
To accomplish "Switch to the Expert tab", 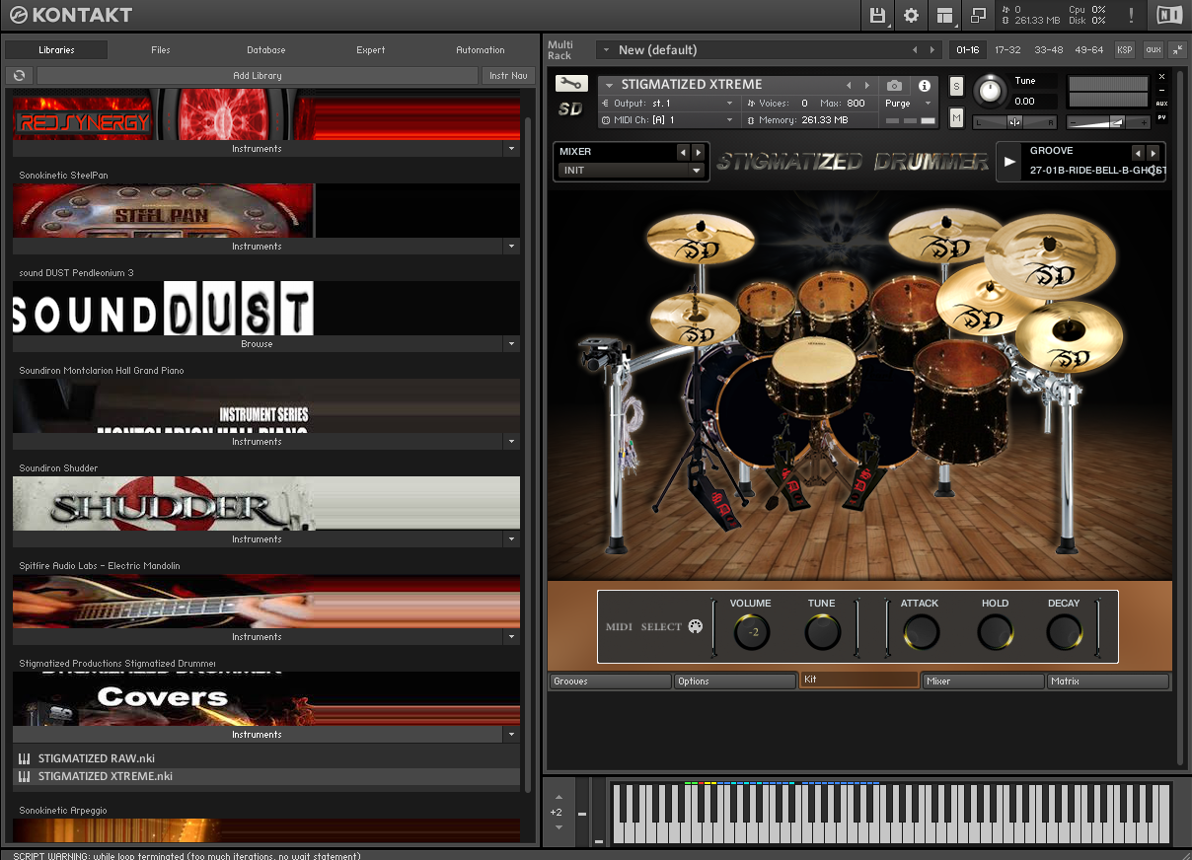I will tap(371, 49).
